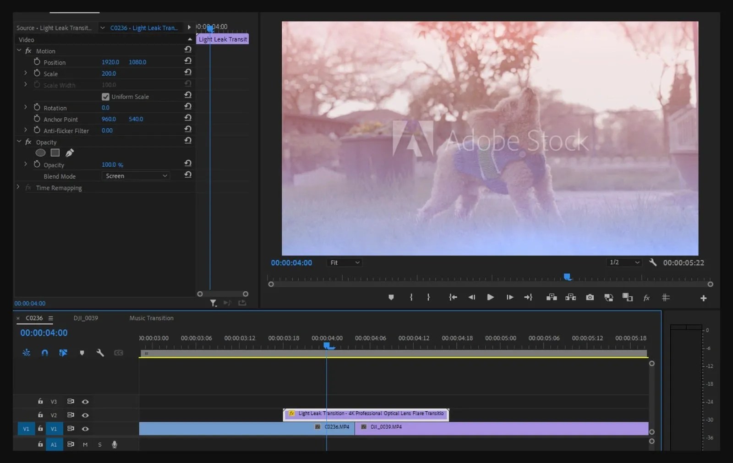The image size is (733, 463).
Task: Click the Lift icon under the program monitor
Action: point(552,298)
